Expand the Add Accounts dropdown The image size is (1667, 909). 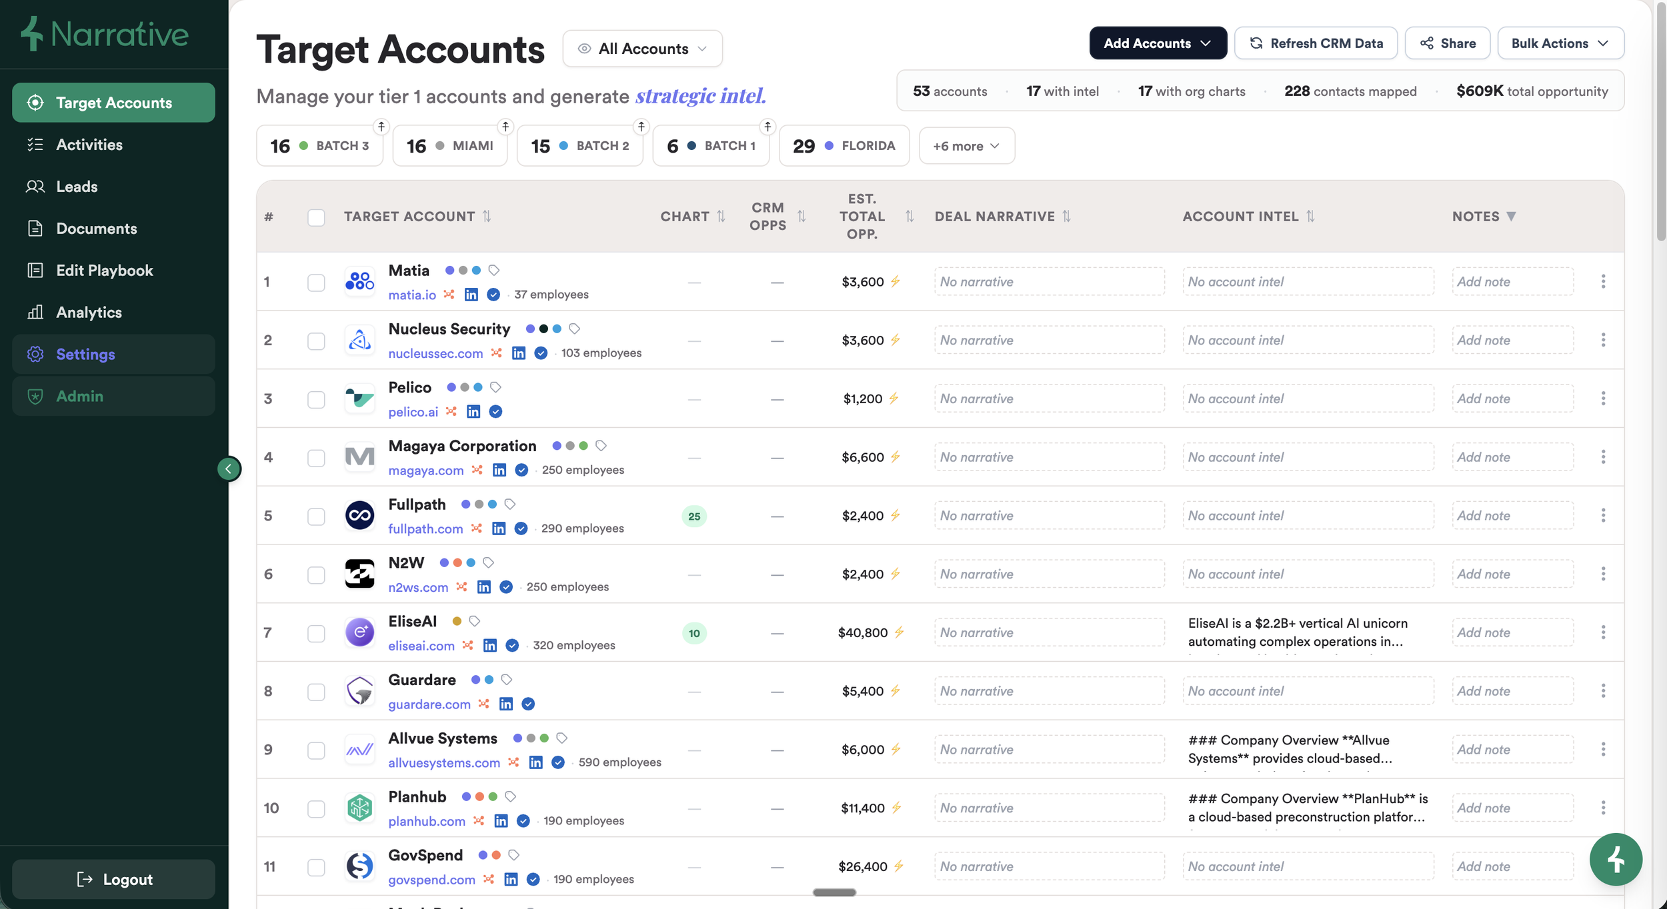[1158, 43]
